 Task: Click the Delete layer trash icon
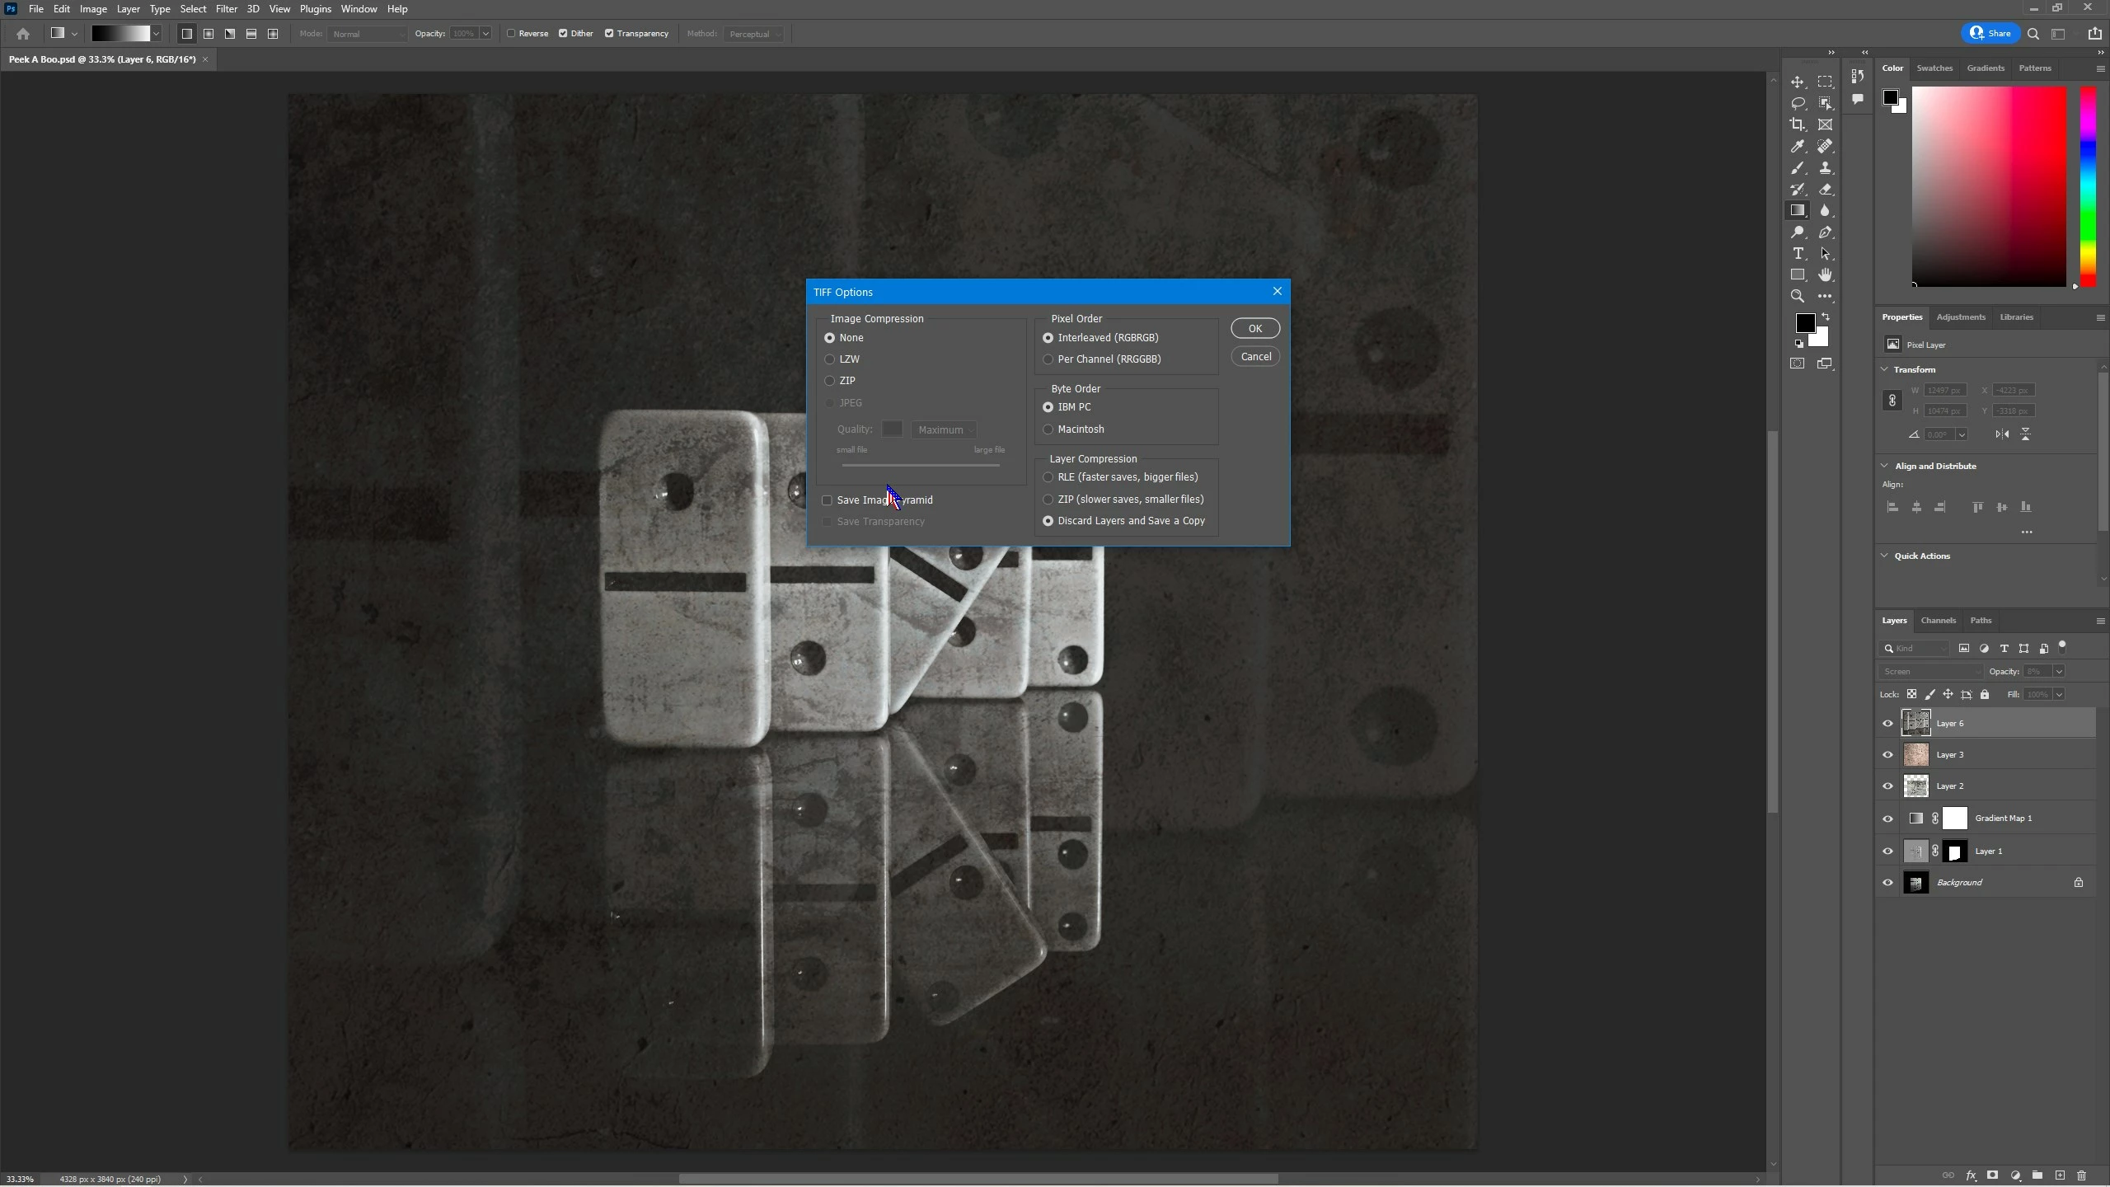coord(2081,1175)
